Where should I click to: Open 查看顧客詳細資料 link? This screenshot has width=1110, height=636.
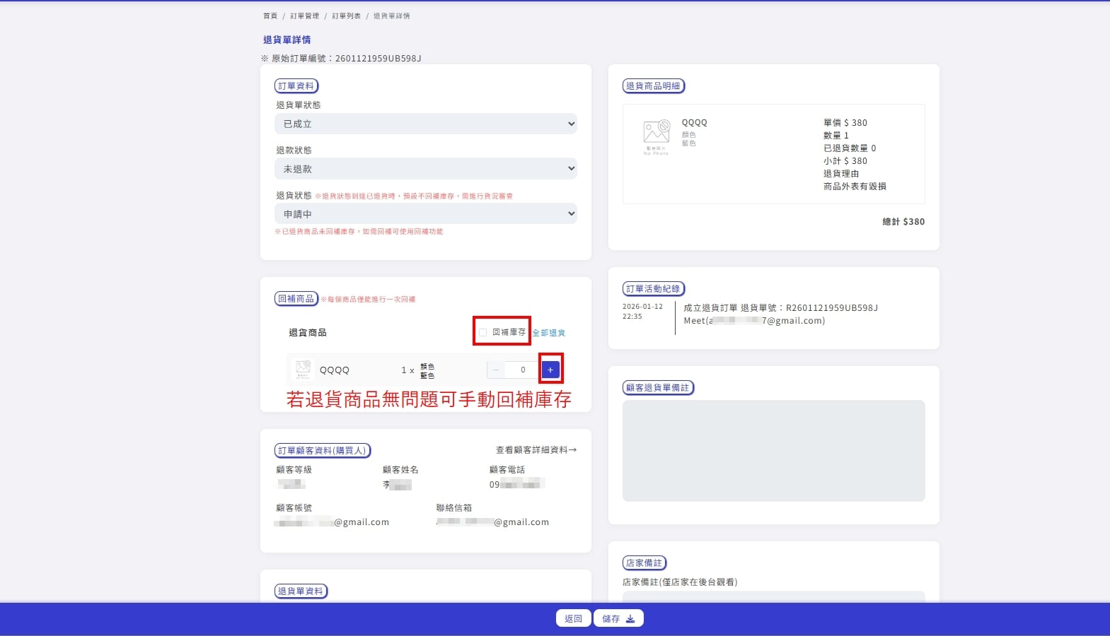(536, 450)
